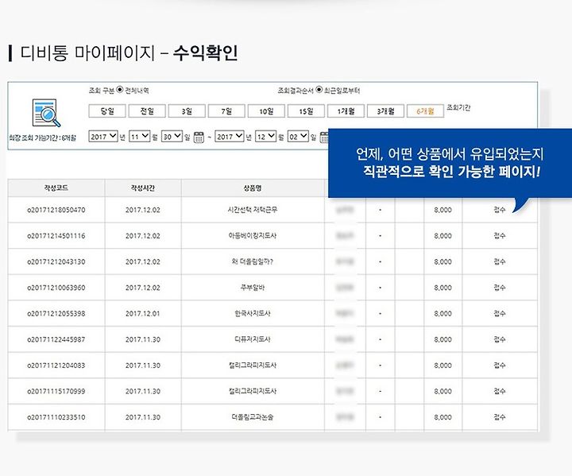Open end month 12 dropdown
The image size is (572, 476).
pyautogui.click(x=265, y=137)
